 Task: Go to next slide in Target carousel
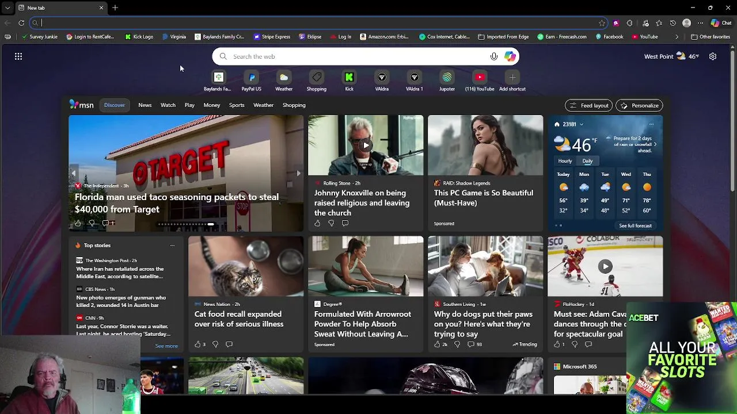point(298,173)
